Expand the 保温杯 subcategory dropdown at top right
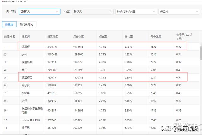 [179, 11]
